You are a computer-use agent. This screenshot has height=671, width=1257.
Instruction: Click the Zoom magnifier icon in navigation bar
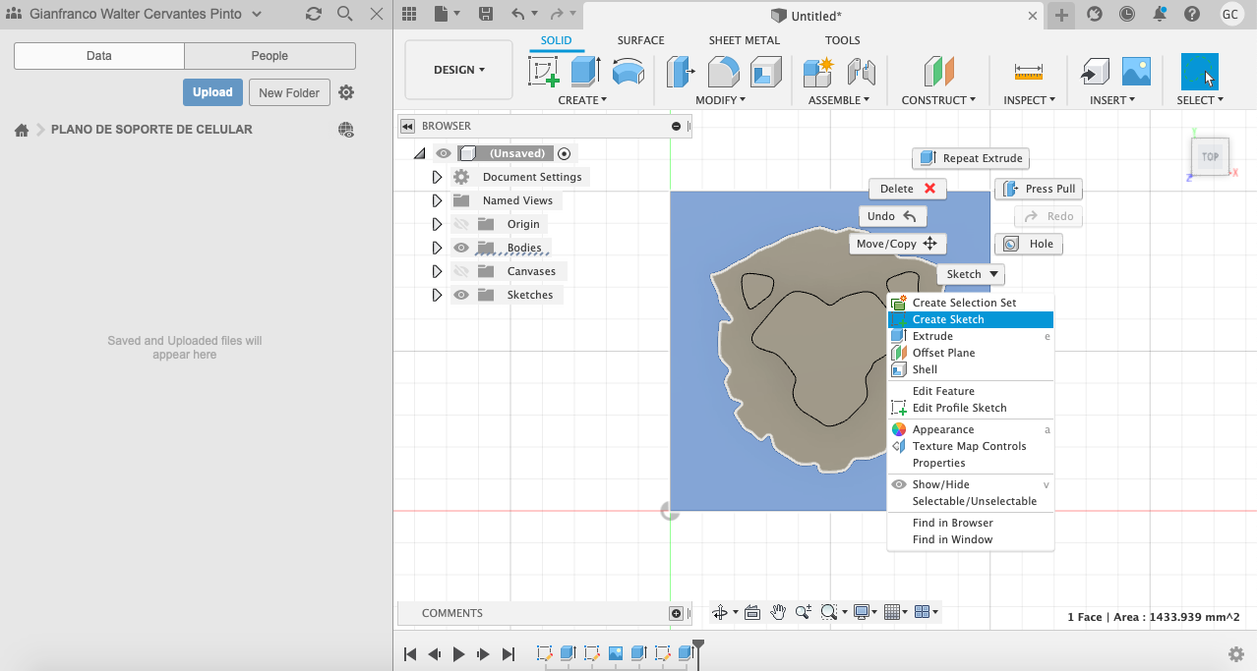(x=804, y=612)
